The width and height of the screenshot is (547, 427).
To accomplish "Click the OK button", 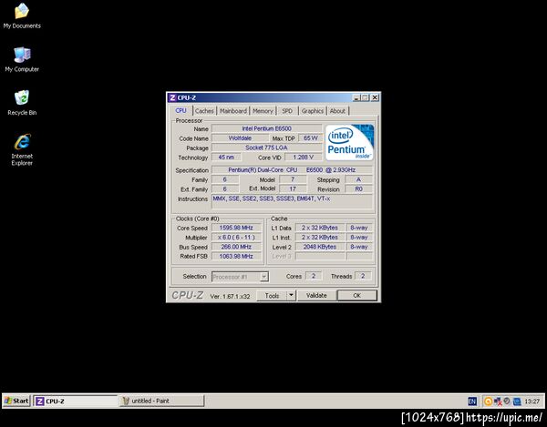I will click(356, 295).
